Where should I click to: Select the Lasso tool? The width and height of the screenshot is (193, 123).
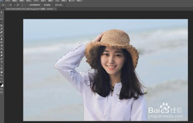pyautogui.click(x=2, y=19)
